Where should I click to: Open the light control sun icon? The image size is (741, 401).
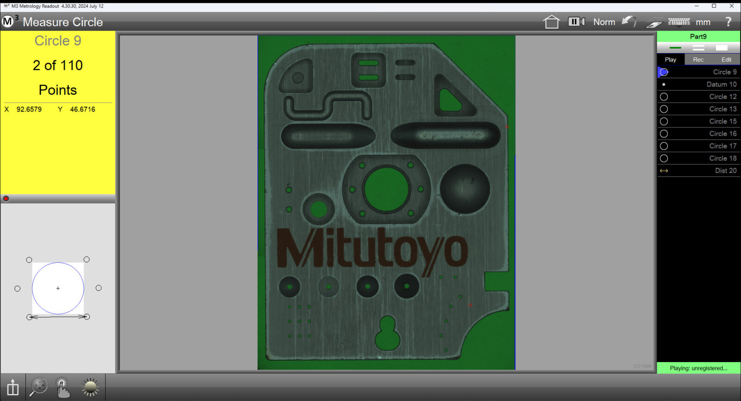pyautogui.click(x=90, y=387)
